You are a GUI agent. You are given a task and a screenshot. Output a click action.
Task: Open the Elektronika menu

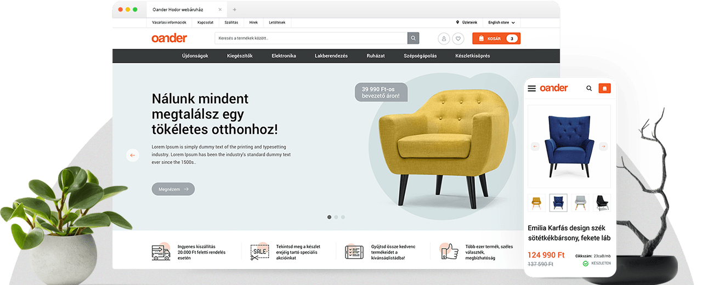tap(284, 56)
